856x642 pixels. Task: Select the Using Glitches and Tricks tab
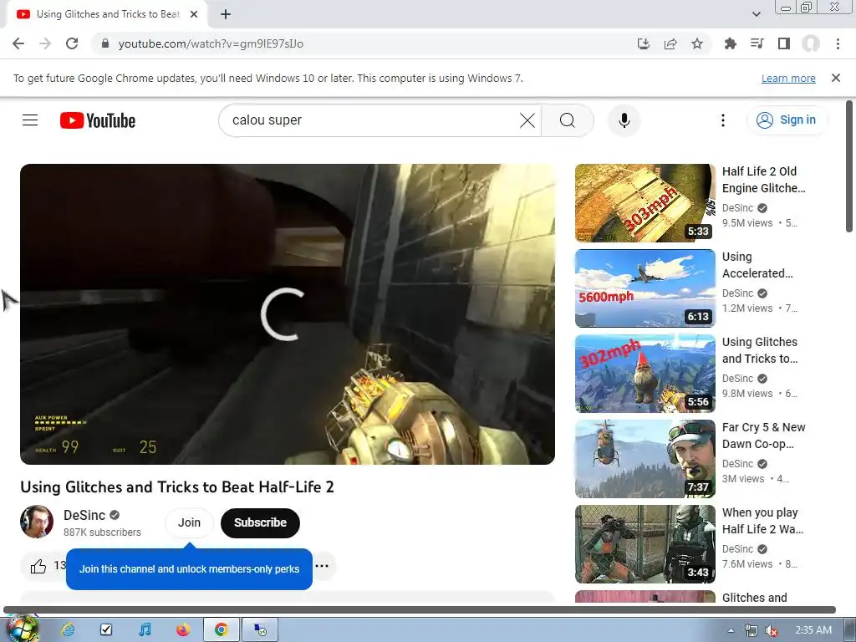click(108, 14)
